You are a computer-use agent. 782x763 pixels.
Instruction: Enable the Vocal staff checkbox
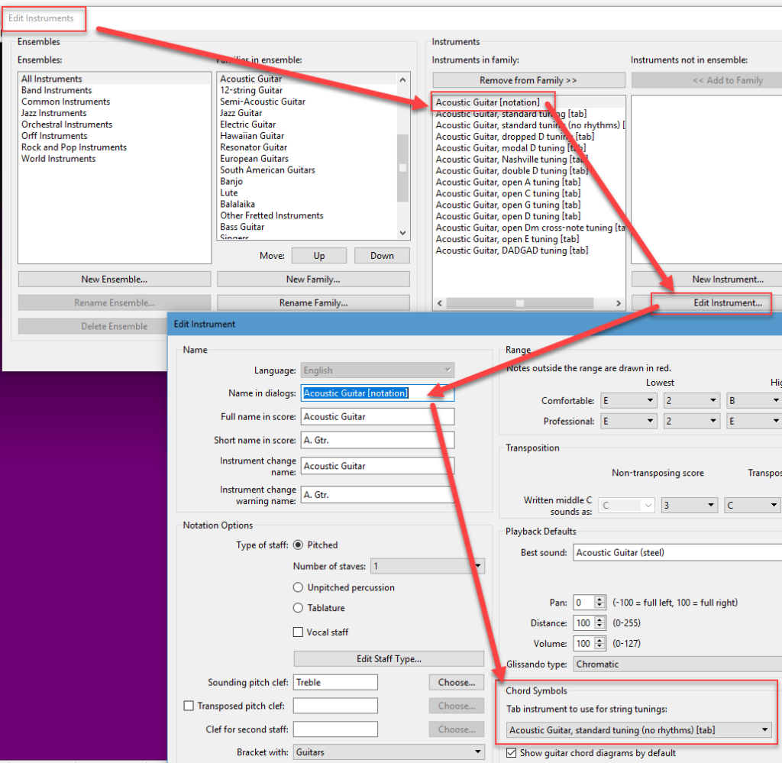[299, 632]
